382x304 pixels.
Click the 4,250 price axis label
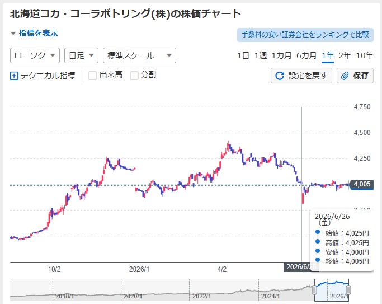pyautogui.click(x=362, y=158)
